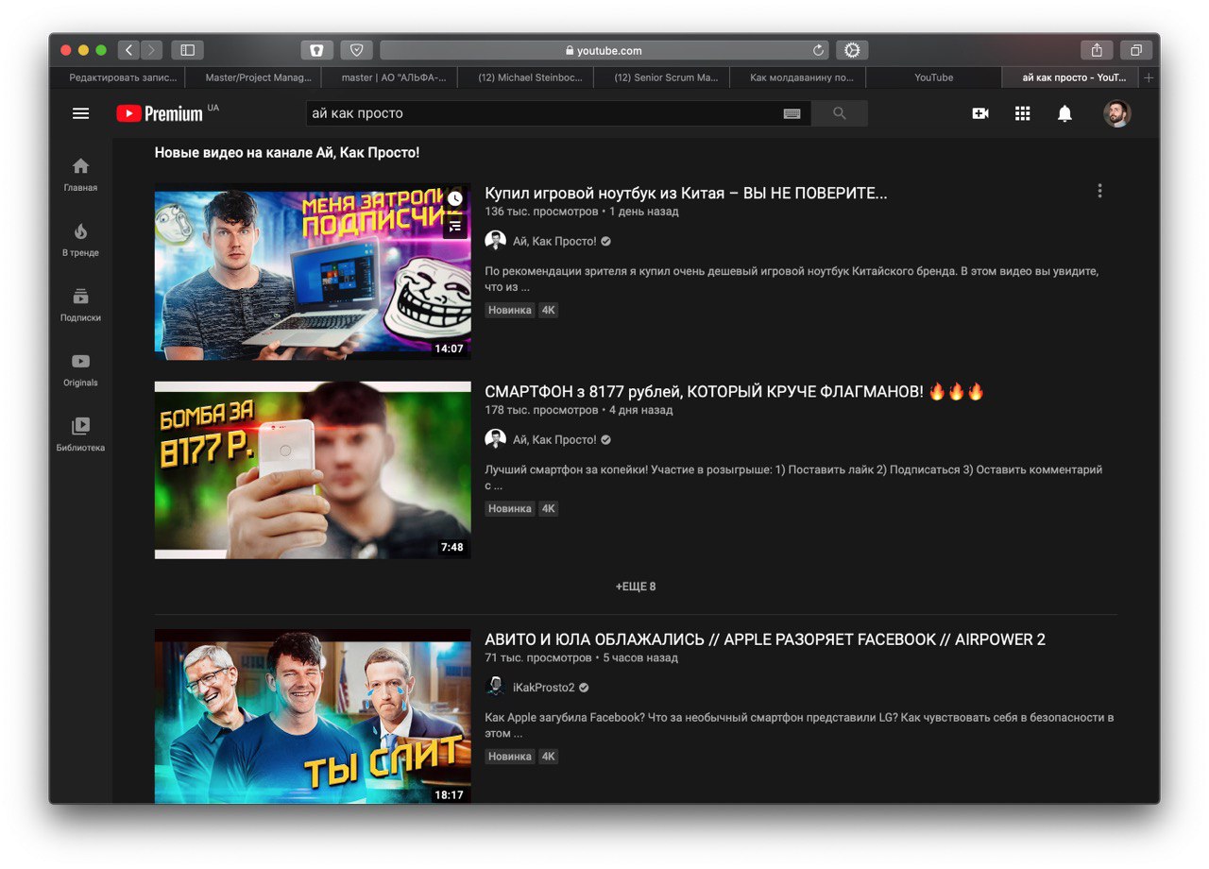Click description starting Лучший смартфон за копейки

coord(793,477)
